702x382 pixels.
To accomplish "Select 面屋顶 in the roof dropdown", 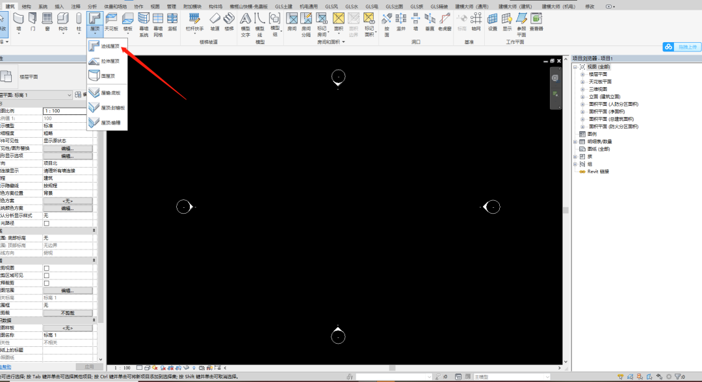I will pyautogui.click(x=107, y=75).
